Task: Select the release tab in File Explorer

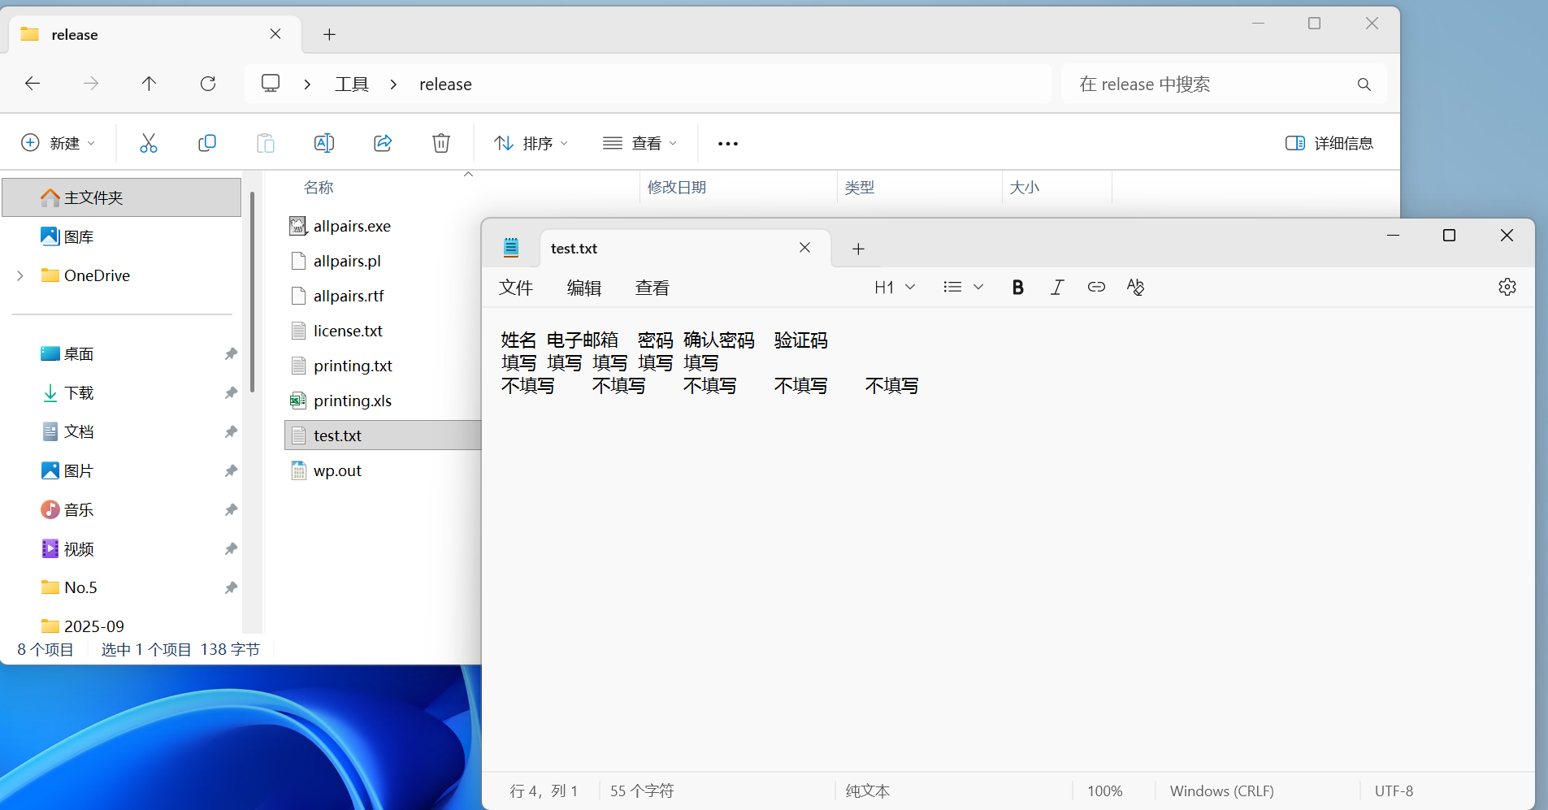Action: tap(154, 34)
